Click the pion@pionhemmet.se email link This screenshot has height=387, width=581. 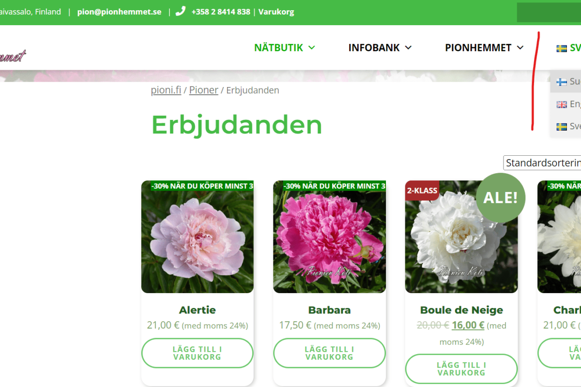point(119,12)
